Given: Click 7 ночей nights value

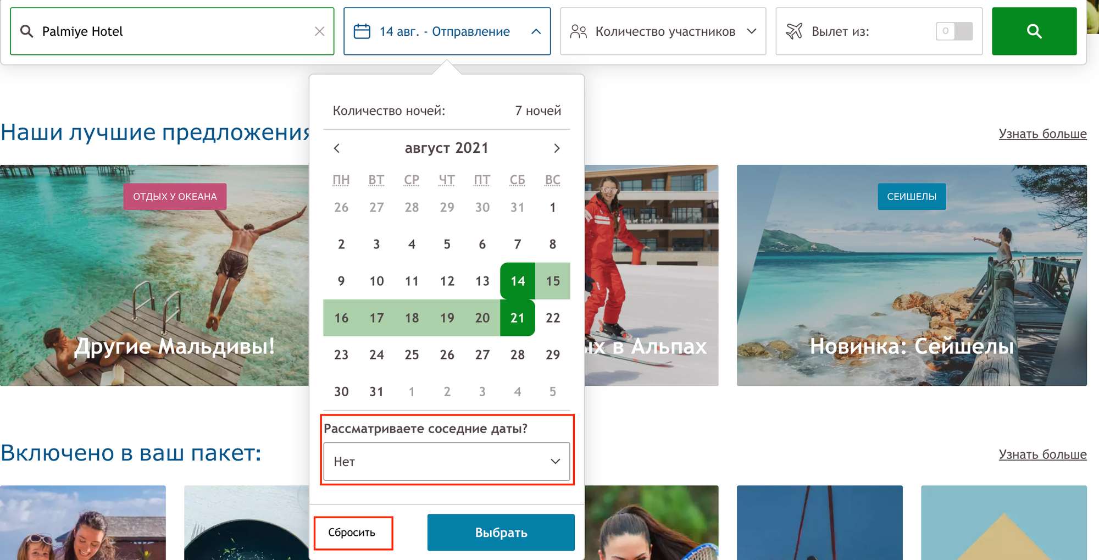Looking at the screenshot, I should (x=538, y=111).
